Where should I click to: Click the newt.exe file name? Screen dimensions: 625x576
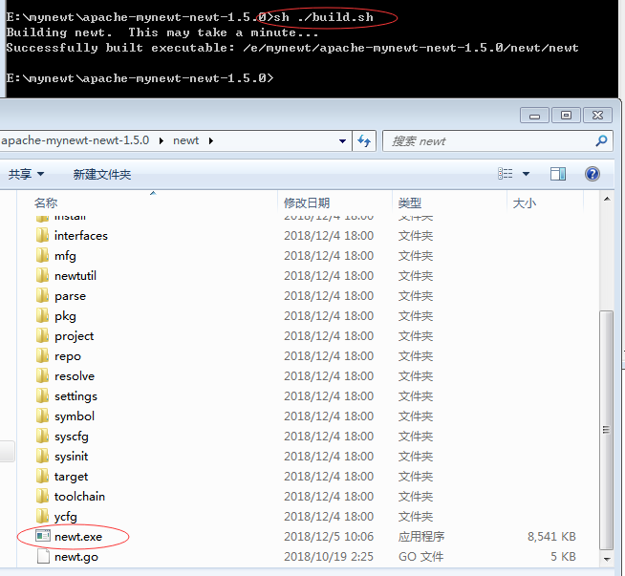[78, 537]
